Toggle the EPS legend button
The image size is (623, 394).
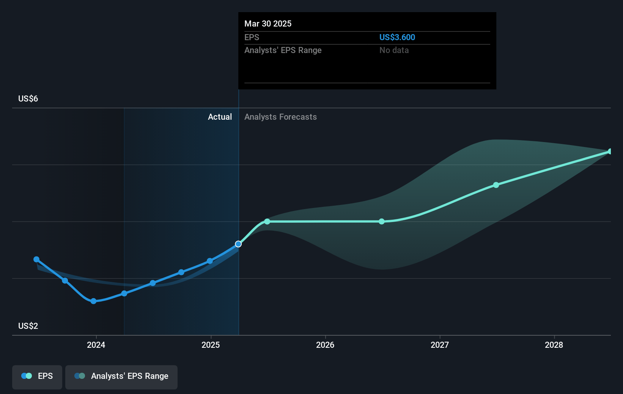point(37,377)
